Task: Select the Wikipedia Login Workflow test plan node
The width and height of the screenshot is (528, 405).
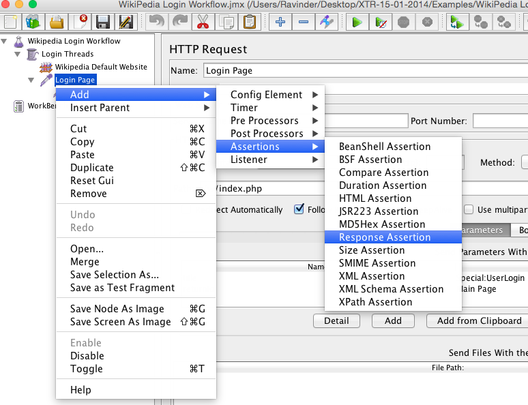Action: pyautogui.click(x=74, y=41)
